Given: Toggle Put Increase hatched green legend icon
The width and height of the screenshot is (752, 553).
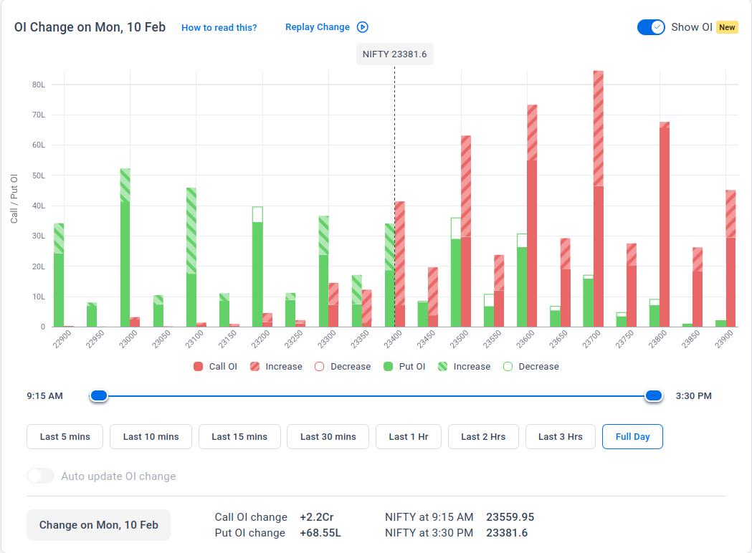Looking at the screenshot, I should click(x=442, y=367).
